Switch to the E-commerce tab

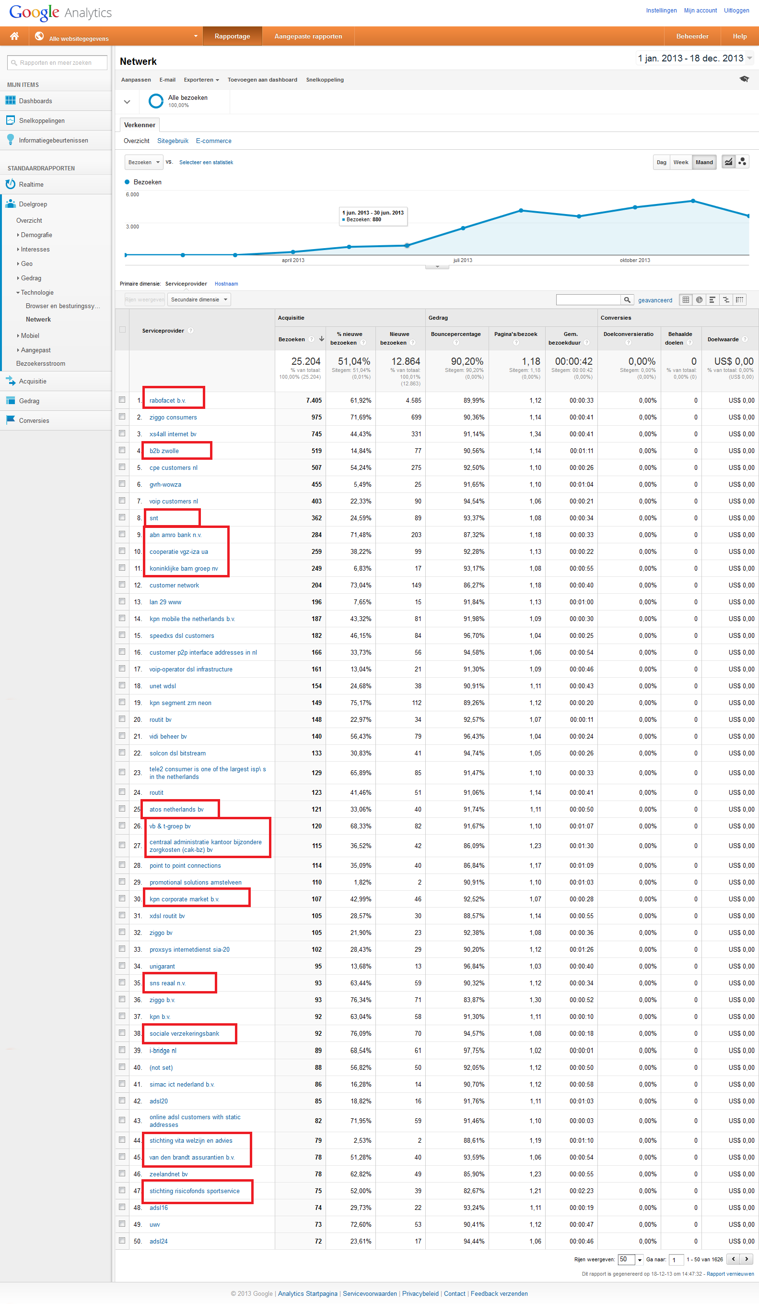[213, 141]
